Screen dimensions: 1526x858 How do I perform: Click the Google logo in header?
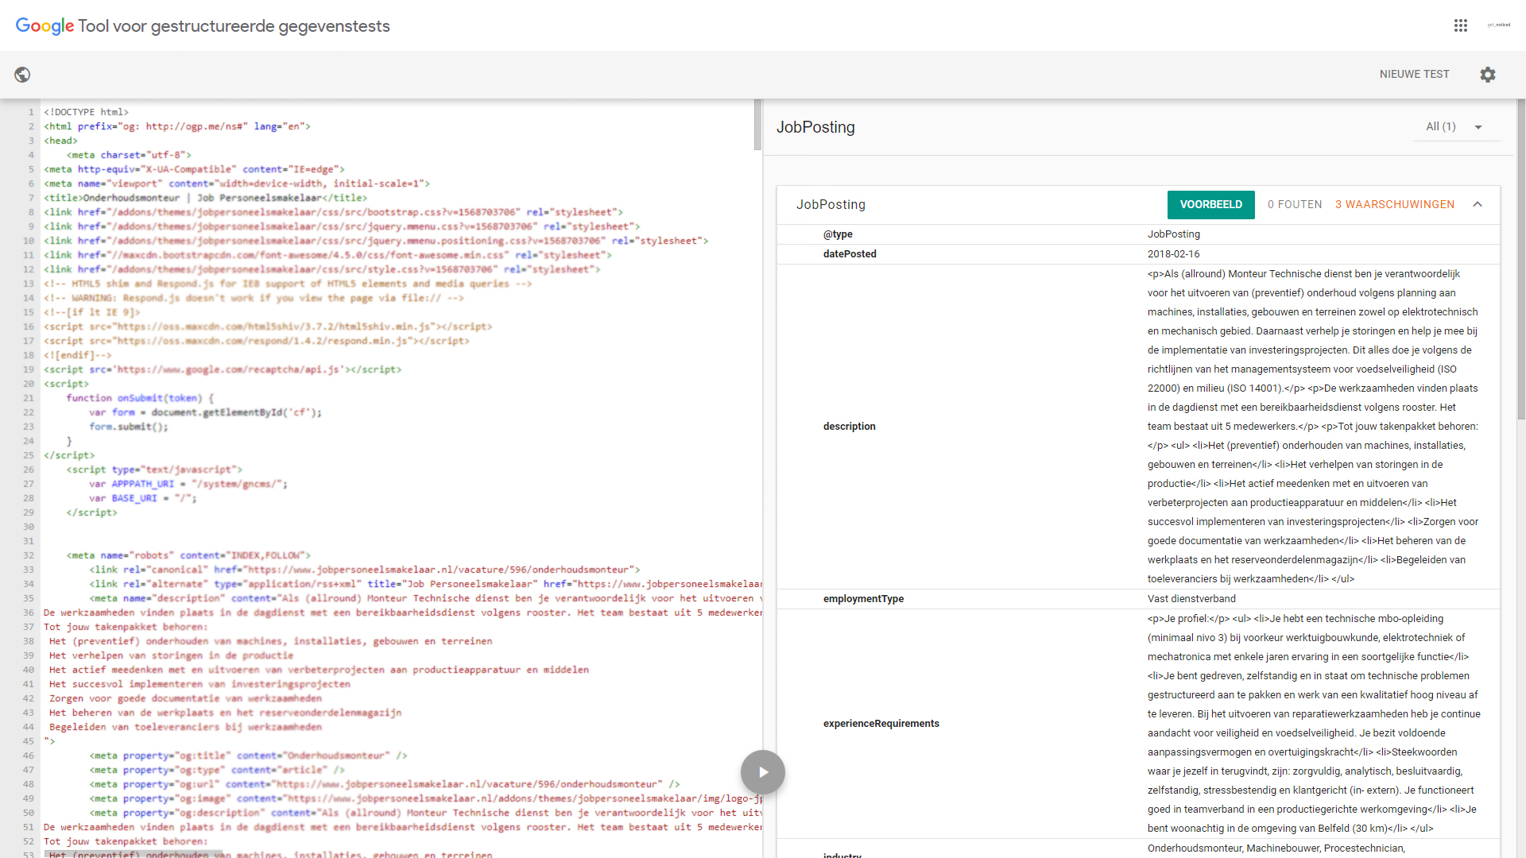(x=45, y=25)
